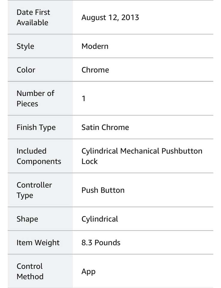221x288 pixels.
Task: Select the 'Chrome' color value
Action: tap(95, 70)
